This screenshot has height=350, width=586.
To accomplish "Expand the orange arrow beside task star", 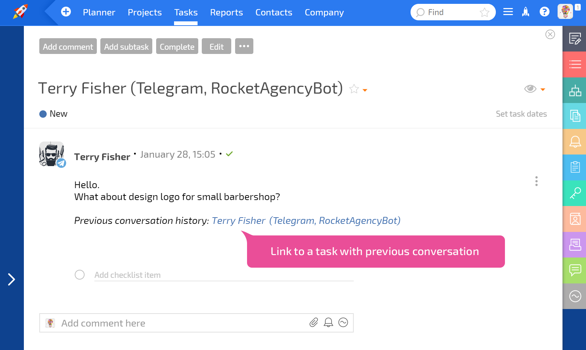I will click(365, 90).
